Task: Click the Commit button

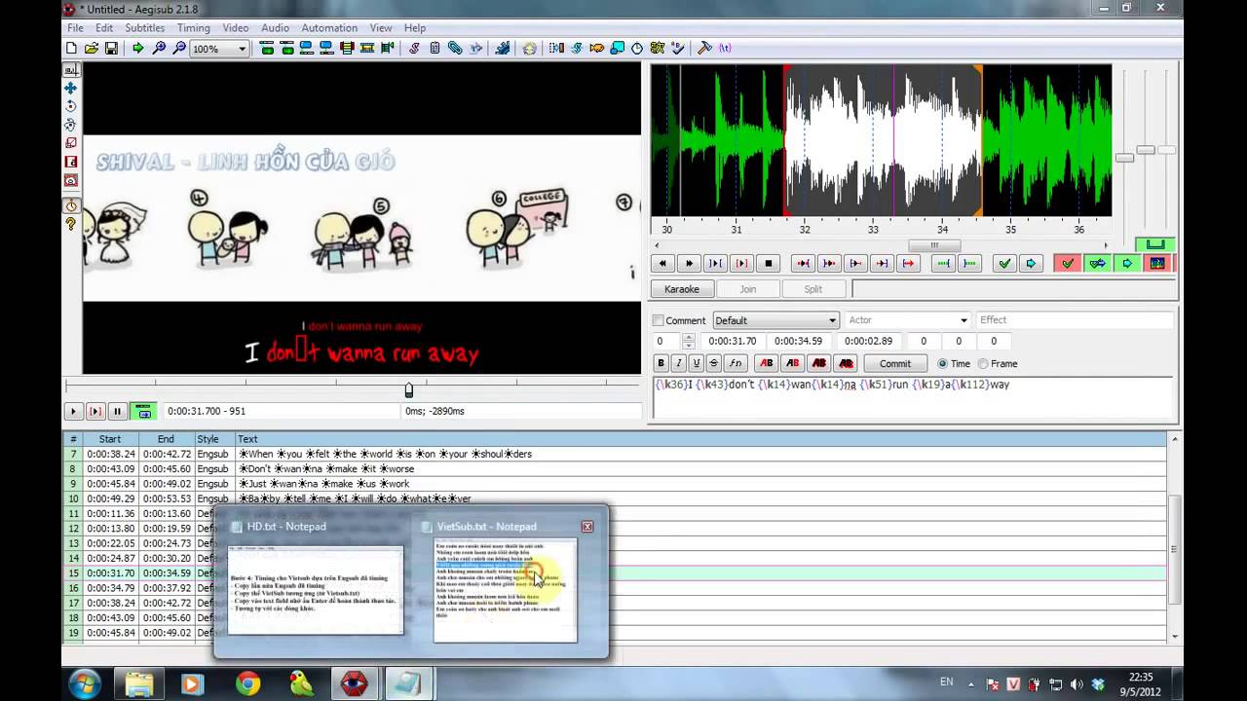Action: pos(895,363)
